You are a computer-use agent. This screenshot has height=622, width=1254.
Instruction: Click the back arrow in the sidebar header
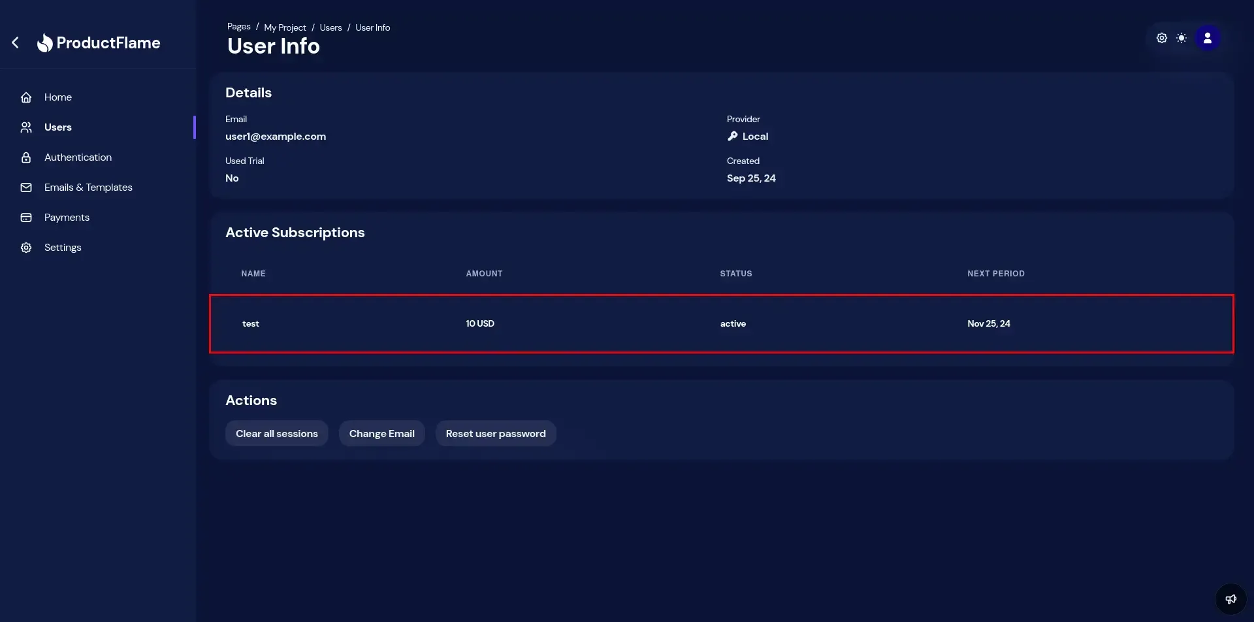tap(16, 42)
